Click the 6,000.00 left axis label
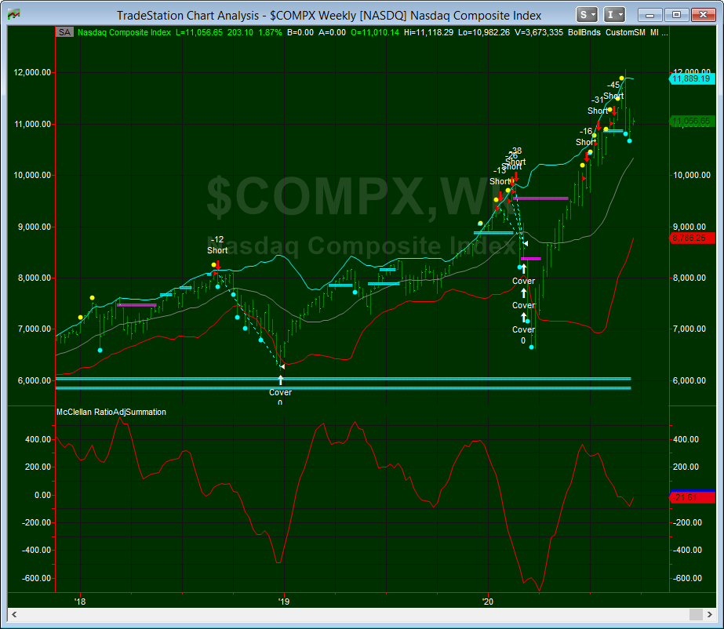Screen dimensions: 724x629 [x=35, y=380]
